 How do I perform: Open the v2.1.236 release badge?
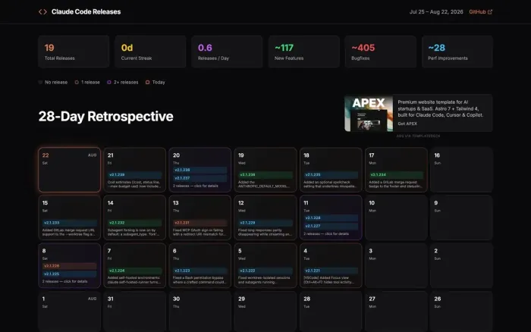[x=265, y=174]
